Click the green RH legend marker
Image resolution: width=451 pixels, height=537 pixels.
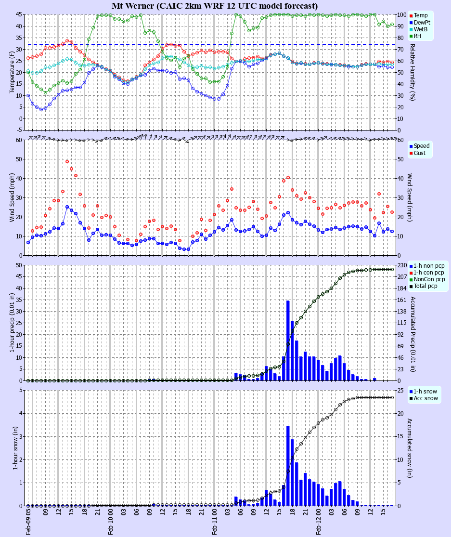(411, 35)
